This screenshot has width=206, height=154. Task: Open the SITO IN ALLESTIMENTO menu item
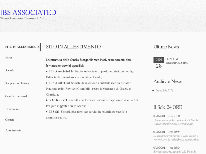pos(22,47)
